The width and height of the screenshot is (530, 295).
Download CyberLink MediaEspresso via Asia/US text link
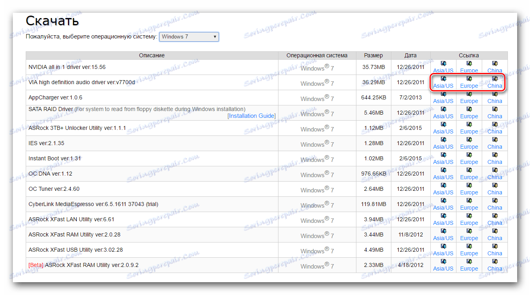pyautogui.click(x=443, y=208)
